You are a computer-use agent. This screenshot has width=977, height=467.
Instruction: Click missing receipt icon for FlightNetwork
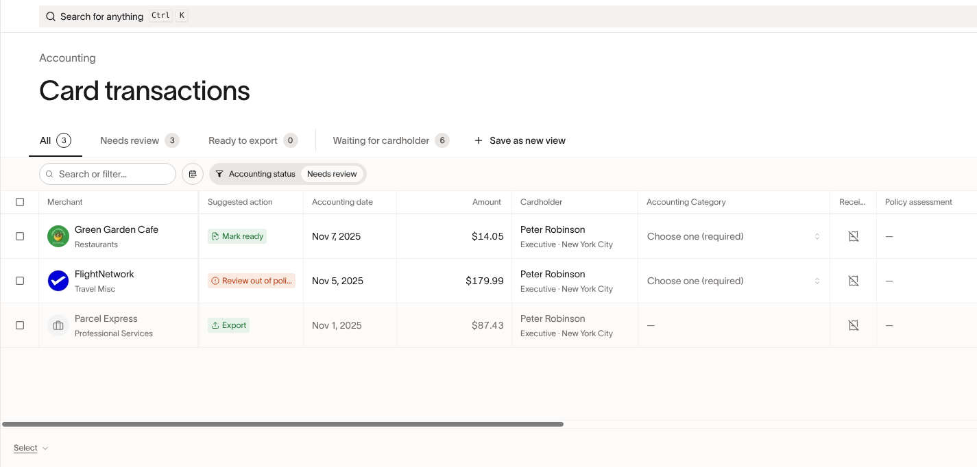point(854,281)
